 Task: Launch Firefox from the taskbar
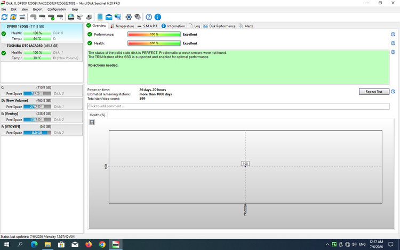89,245
